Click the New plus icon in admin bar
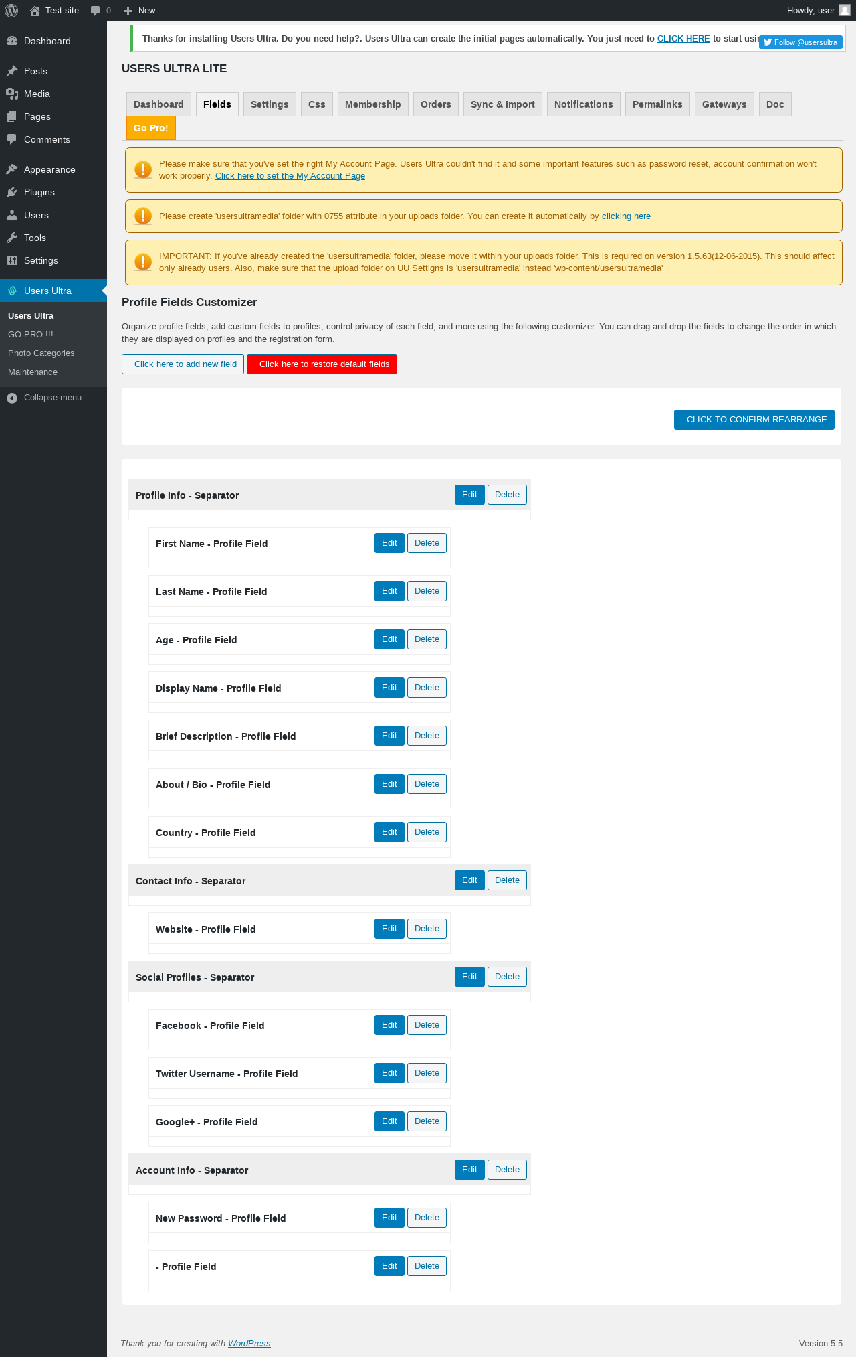 tap(128, 11)
